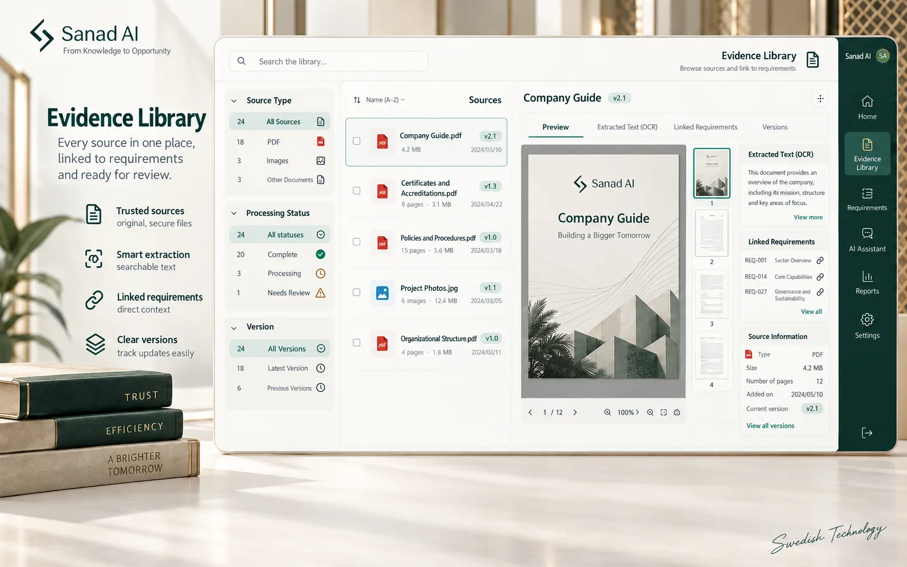Open the Name (A–Z) sort dropdown

tap(385, 99)
